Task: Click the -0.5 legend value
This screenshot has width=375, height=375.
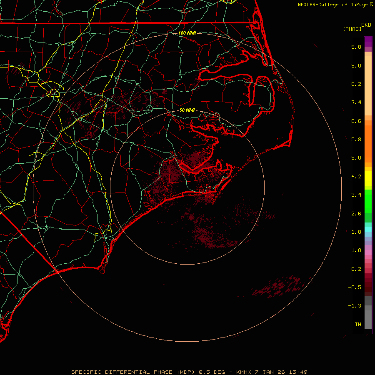Action: tap(355, 287)
